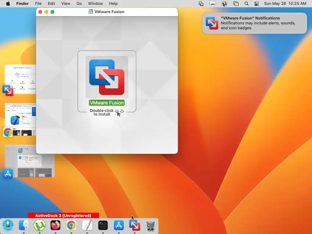
Task: Click the date and time clock
Action: click(x=285, y=3)
